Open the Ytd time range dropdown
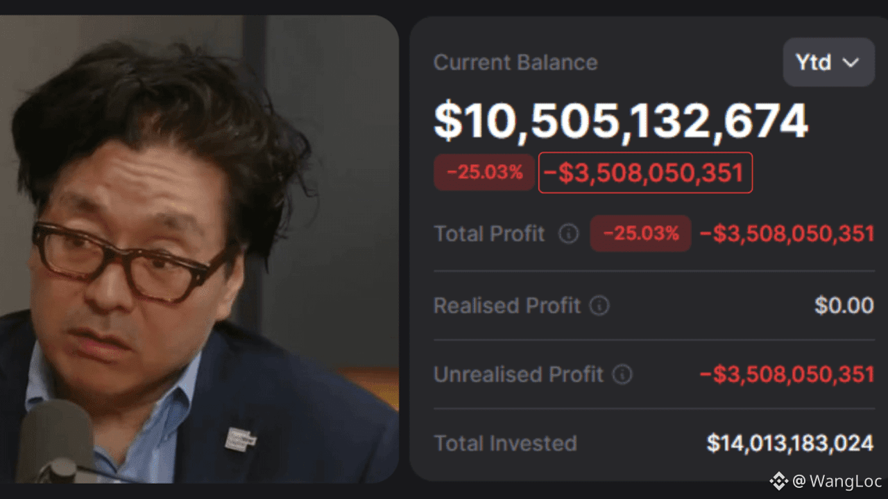The width and height of the screenshot is (888, 499). pyautogui.click(x=828, y=62)
